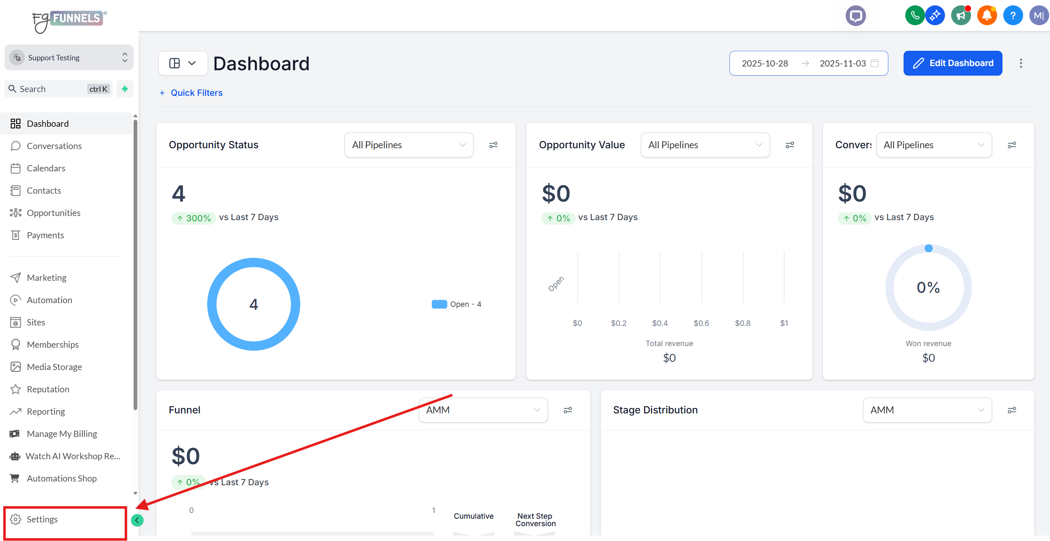Open Opportunity Status widget filter settings icon
This screenshot has width=1050, height=541.
click(493, 145)
